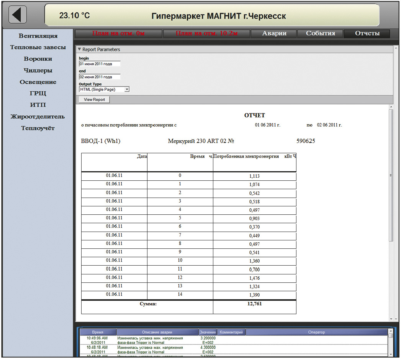
Task: Collapse the Report Parameters section
Action: tap(79, 49)
